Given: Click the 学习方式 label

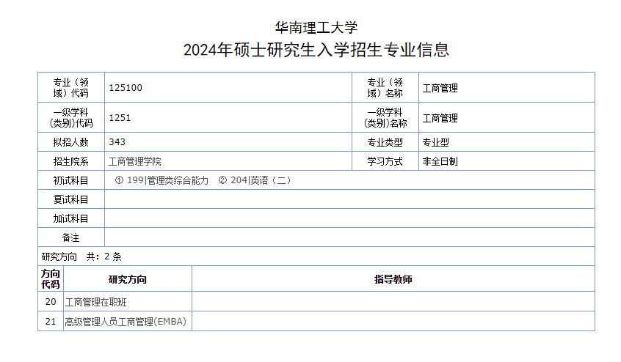Looking at the screenshot, I should [x=385, y=161].
